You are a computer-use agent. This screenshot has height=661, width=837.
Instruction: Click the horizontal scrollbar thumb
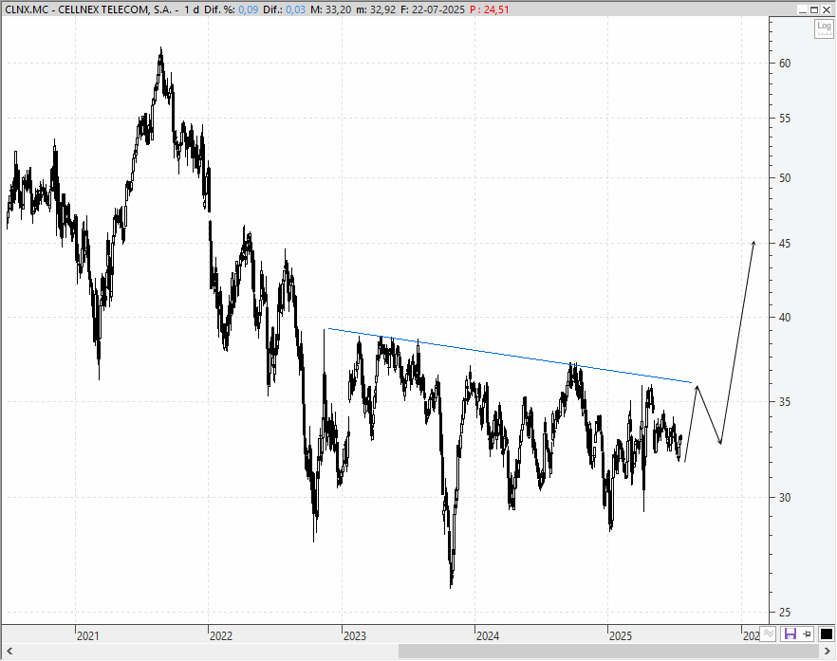[x=608, y=651]
